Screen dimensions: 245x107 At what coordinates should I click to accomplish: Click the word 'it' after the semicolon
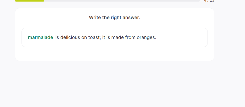(104, 37)
